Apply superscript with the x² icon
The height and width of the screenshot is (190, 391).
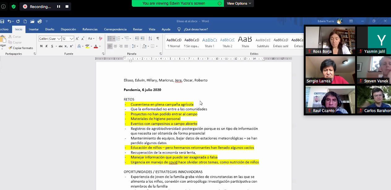pos(71,46)
